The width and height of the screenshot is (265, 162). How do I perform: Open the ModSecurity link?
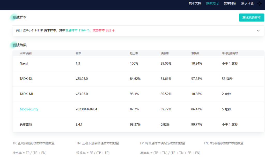tap(29, 109)
